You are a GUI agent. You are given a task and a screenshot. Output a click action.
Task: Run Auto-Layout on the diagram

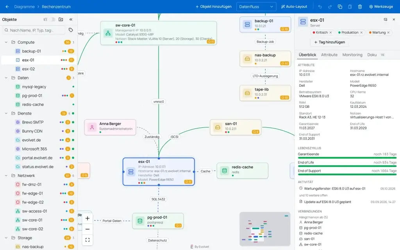(x=294, y=7)
